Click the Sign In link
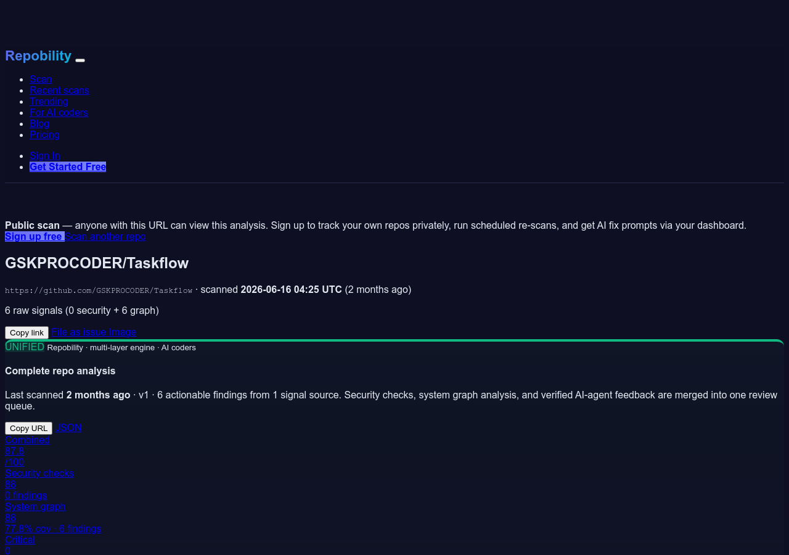789x555 pixels. click(x=45, y=155)
